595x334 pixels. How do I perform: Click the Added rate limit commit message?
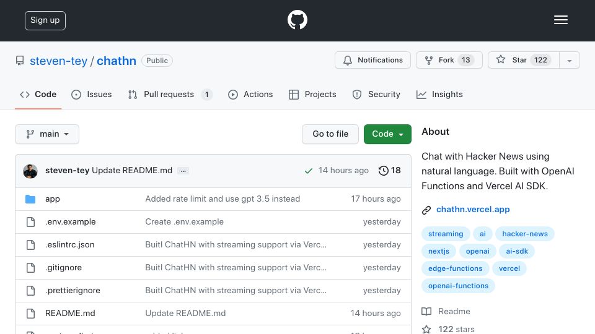pyautogui.click(x=223, y=199)
